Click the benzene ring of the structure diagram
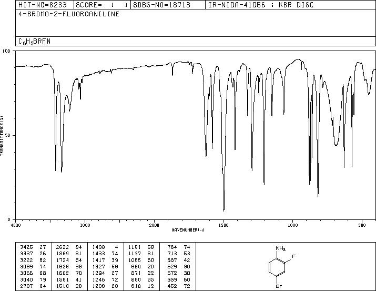 277,268
